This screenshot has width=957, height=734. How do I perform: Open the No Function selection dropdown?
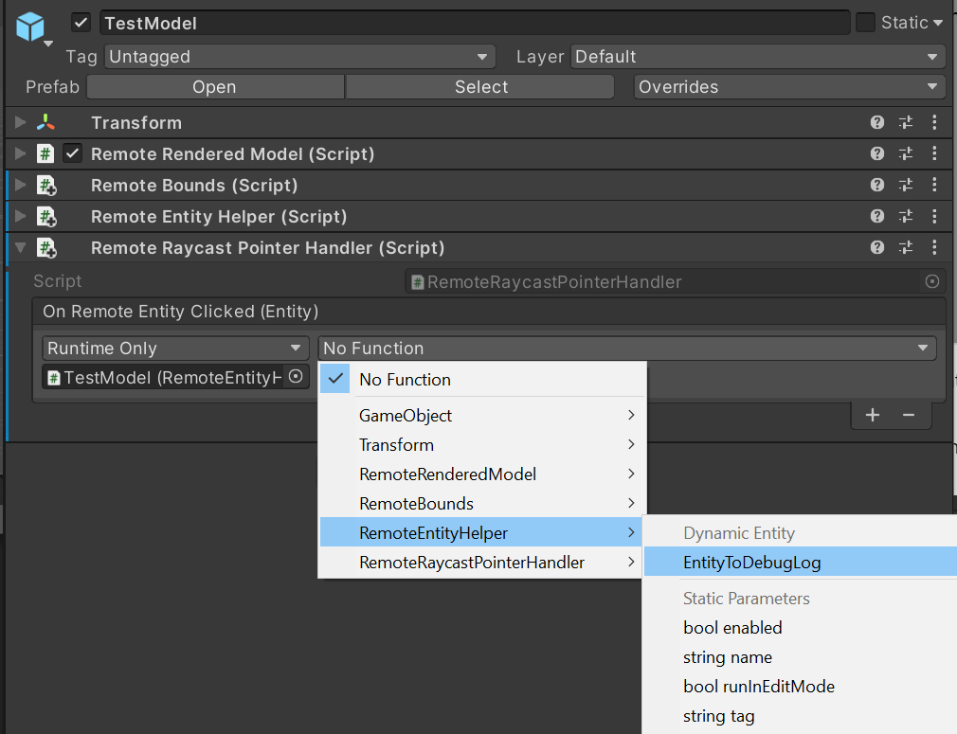click(x=627, y=349)
